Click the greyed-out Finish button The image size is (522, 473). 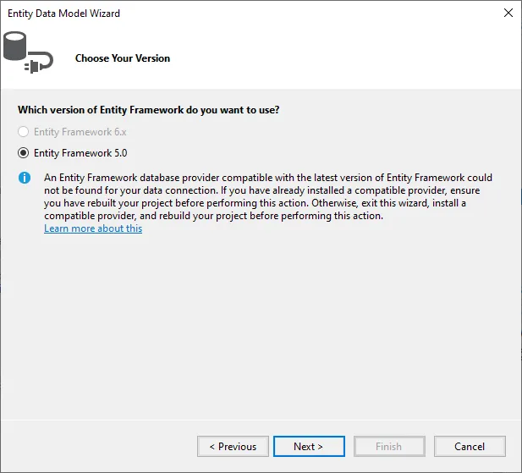[x=389, y=447]
